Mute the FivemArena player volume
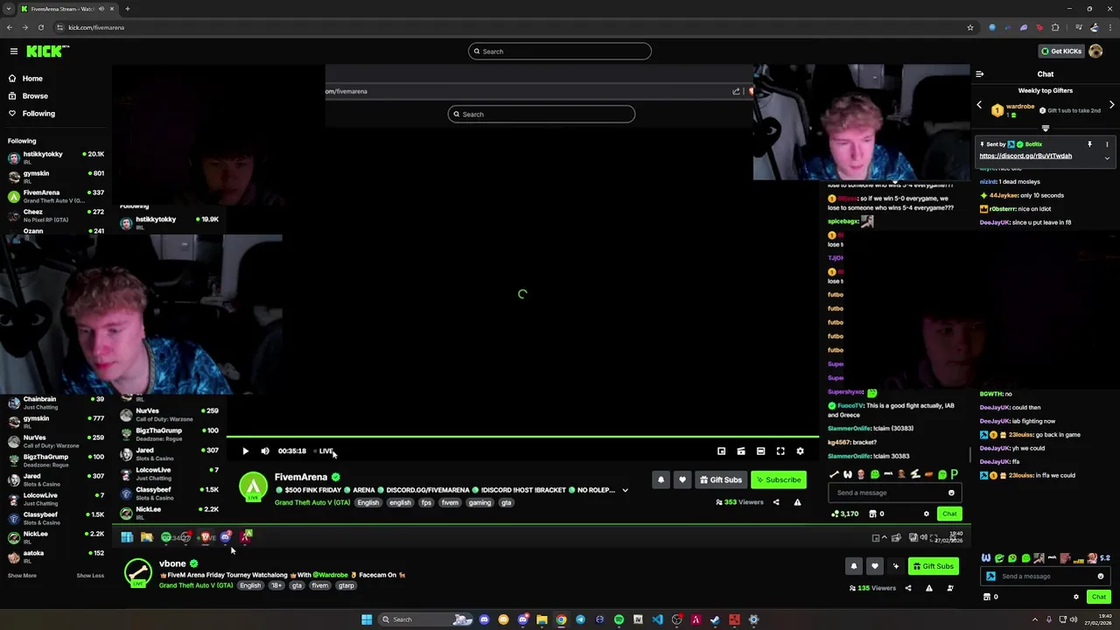This screenshot has width=1120, height=630. tap(265, 451)
